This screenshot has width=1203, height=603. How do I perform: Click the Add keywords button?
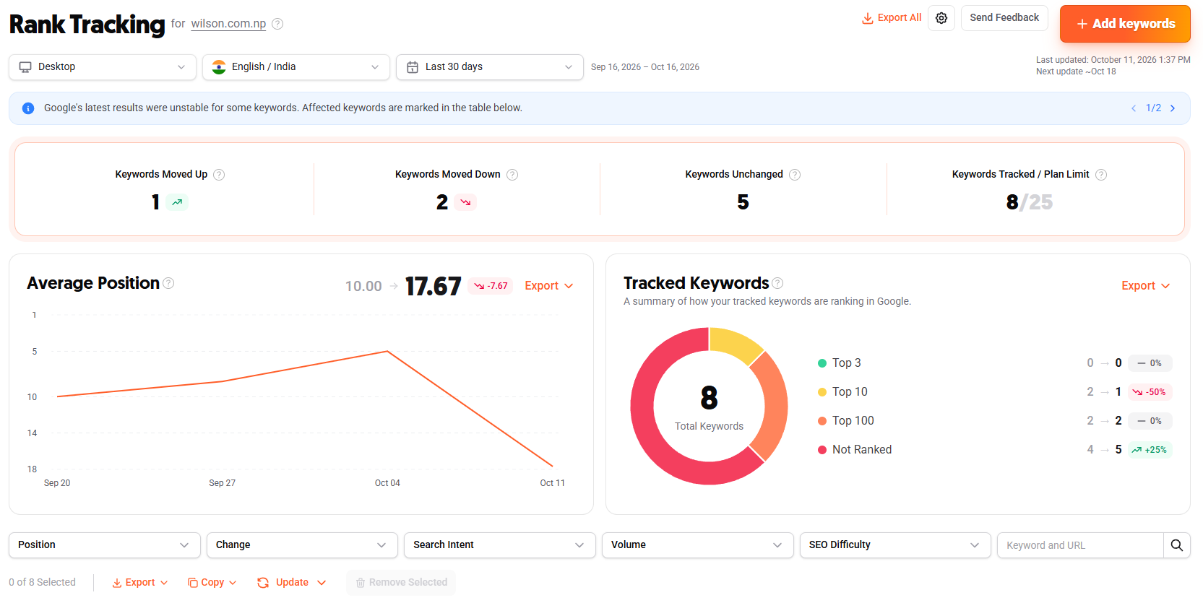coord(1125,24)
